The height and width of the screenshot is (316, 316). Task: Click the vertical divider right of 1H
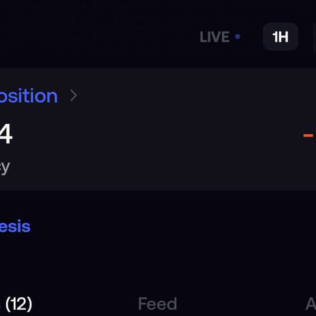pos(314,37)
